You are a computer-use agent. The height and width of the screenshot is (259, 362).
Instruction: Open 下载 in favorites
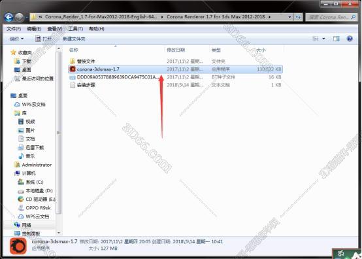(26, 61)
